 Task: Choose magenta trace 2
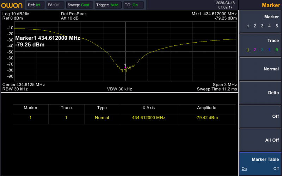tap(255, 50)
